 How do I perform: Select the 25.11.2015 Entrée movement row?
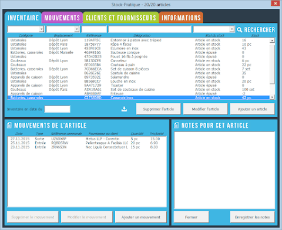87,143
